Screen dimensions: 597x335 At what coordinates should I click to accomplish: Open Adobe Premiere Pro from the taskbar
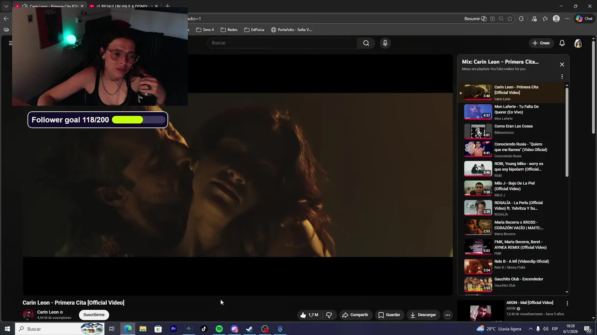click(174, 329)
